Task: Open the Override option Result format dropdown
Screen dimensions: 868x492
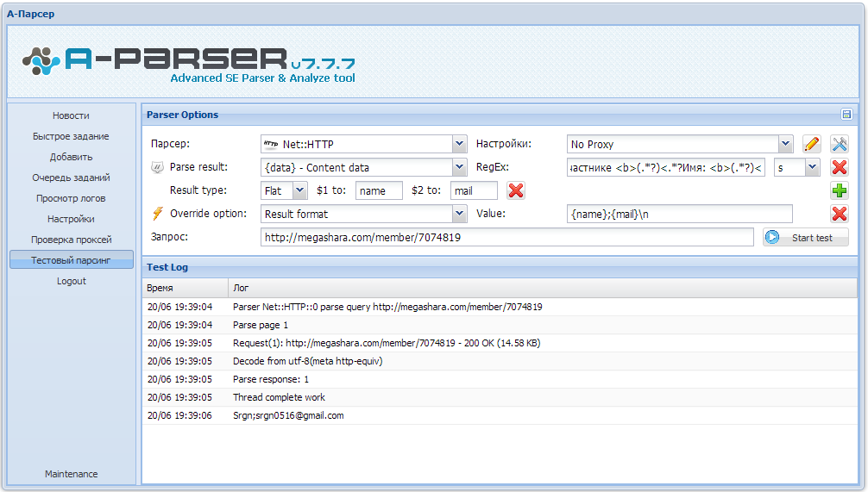Action: 460,214
